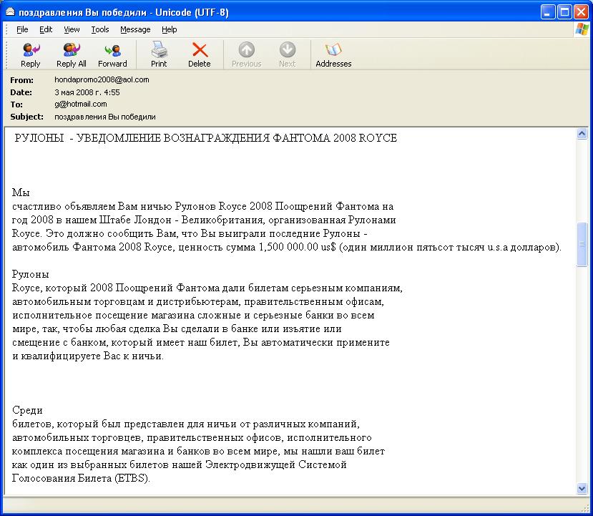Close the message window
The height and width of the screenshot is (516, 593).
coord(581,12)
